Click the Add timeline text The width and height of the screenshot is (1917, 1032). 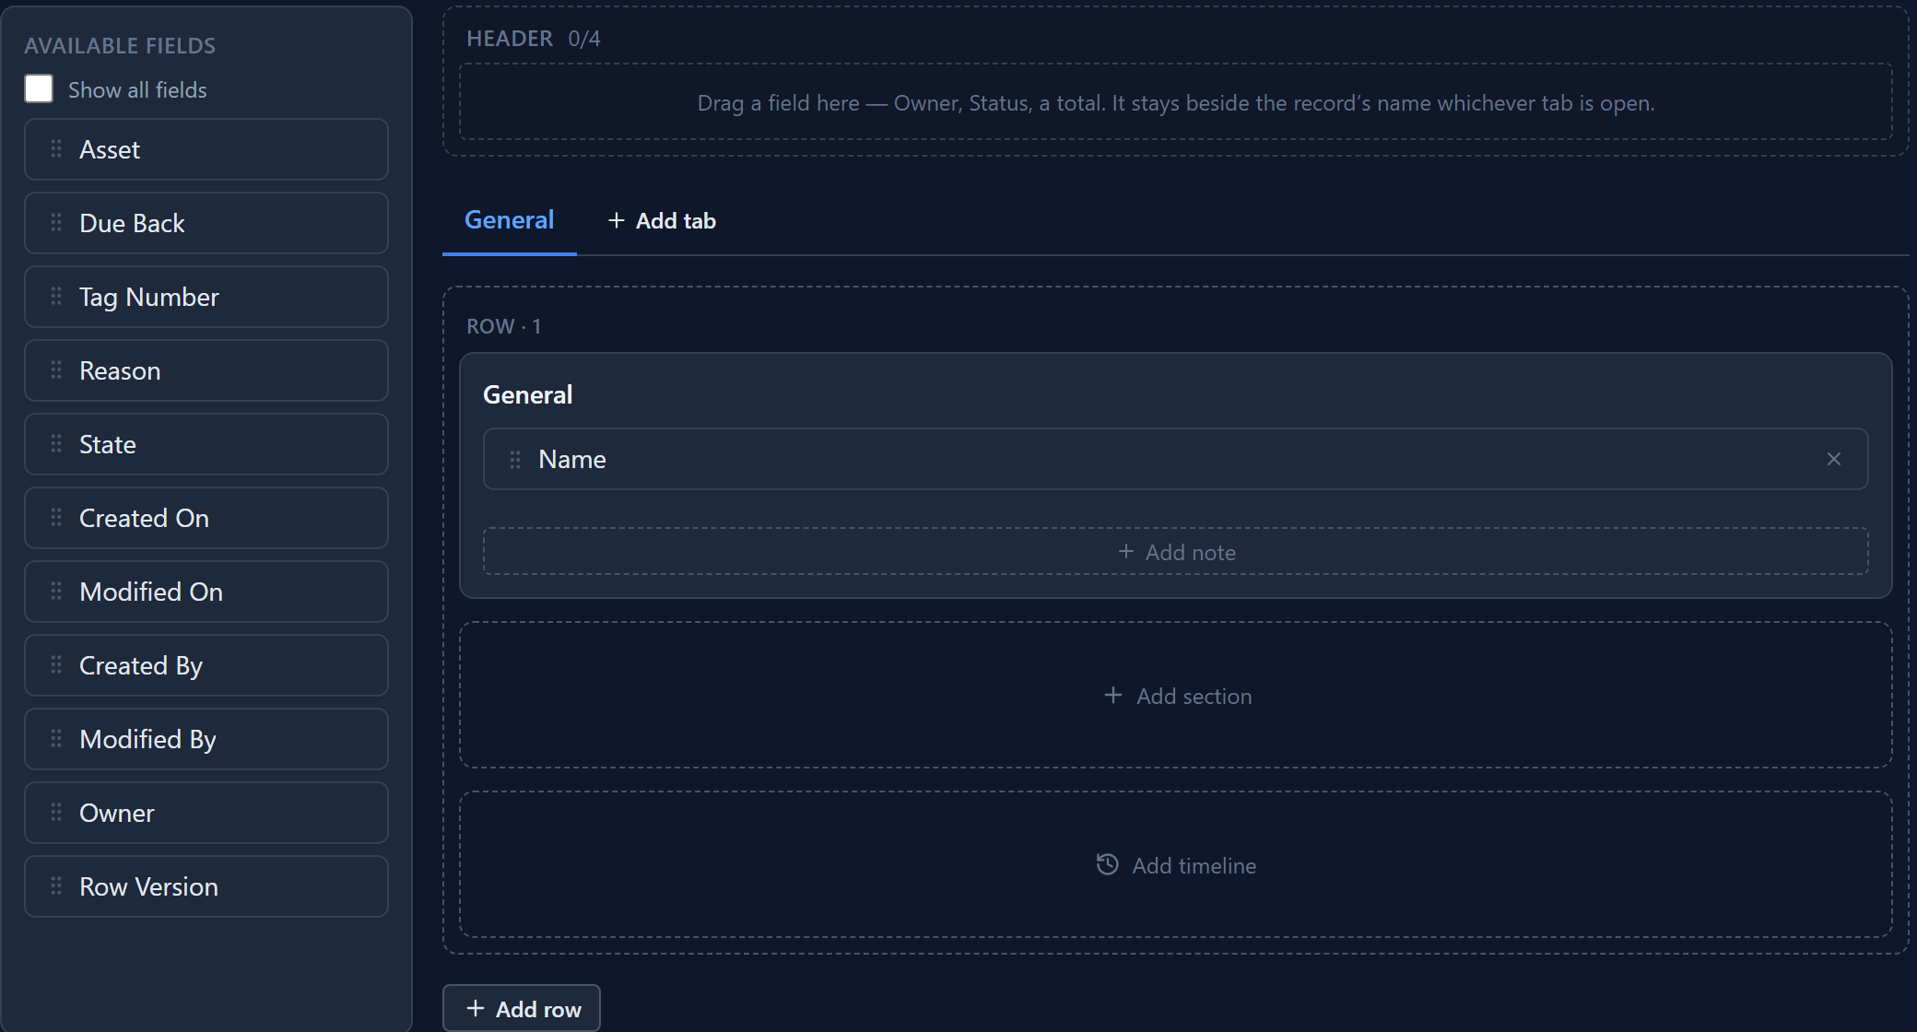tap(1194, 865)
